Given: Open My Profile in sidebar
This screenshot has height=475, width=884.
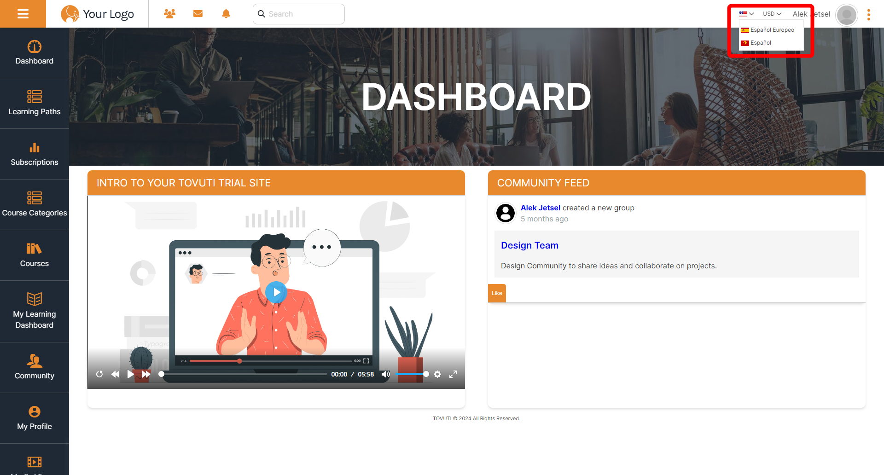Looking at the screenshot, I should click(x=35, y=418).
